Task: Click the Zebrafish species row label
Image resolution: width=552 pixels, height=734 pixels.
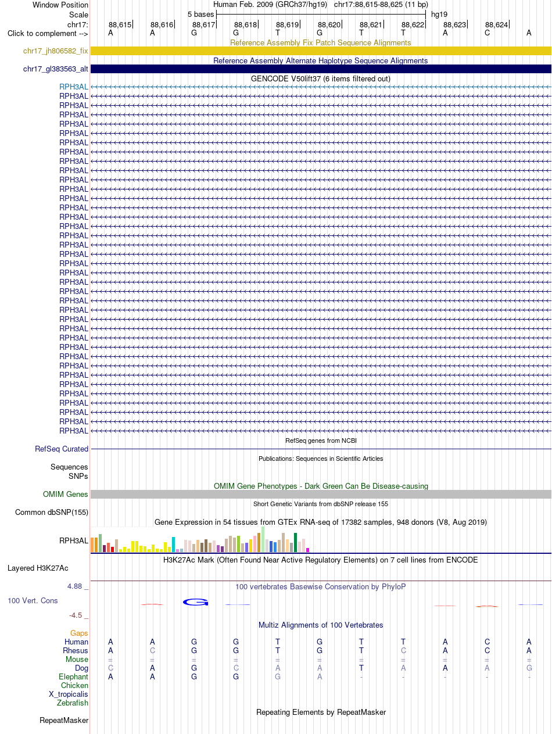Action: click(73, 703)
